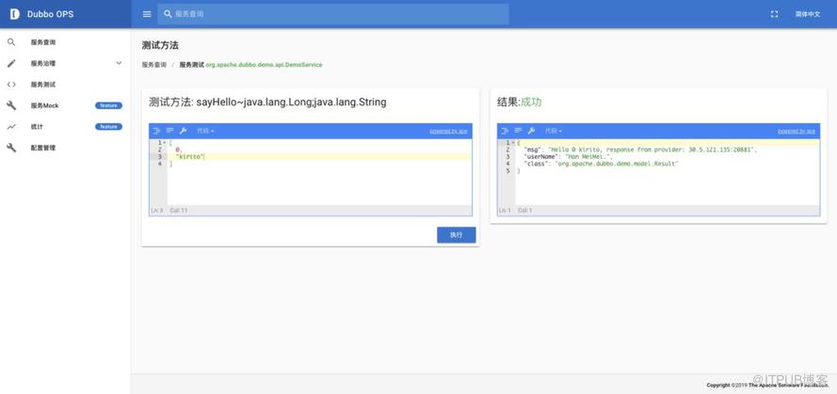The width and height of the screenshot is (837, 394).
Task: Enter fullscreen mode via top-right icon
Action: coord(774,14)
